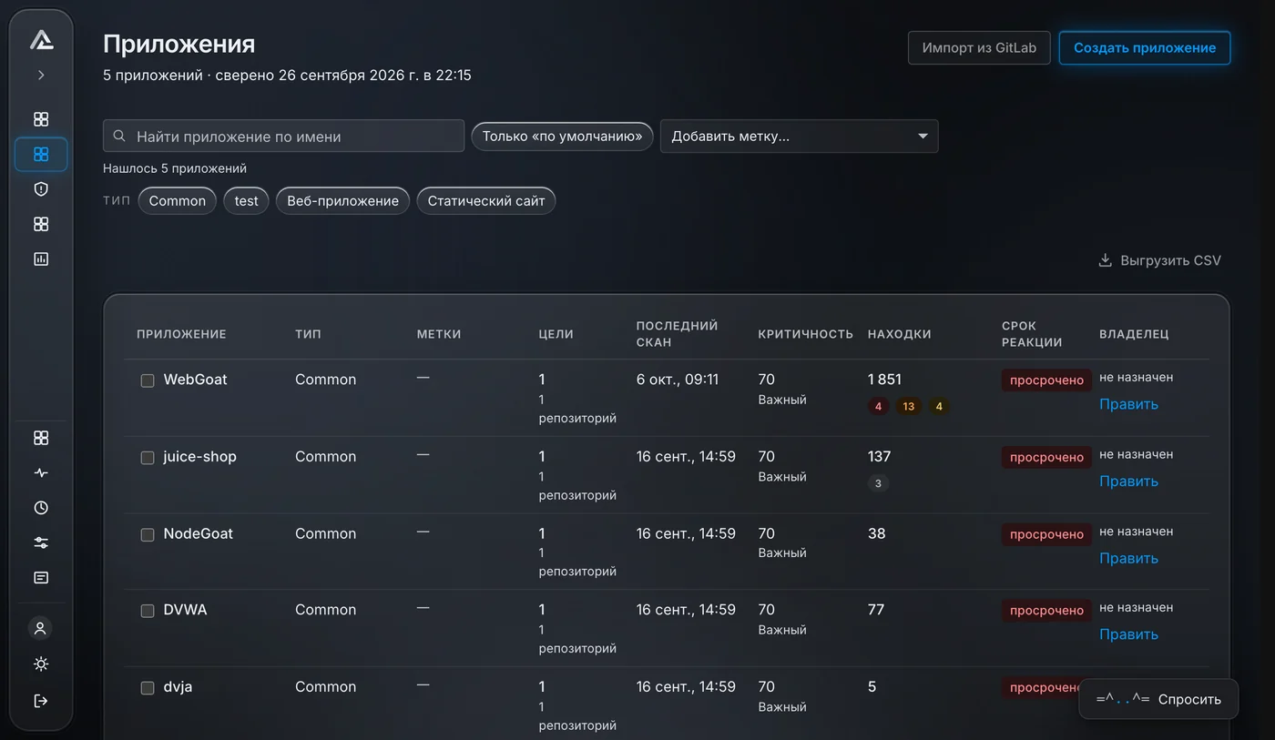
Task: Open the WebGoat application name
Action: 195,380
